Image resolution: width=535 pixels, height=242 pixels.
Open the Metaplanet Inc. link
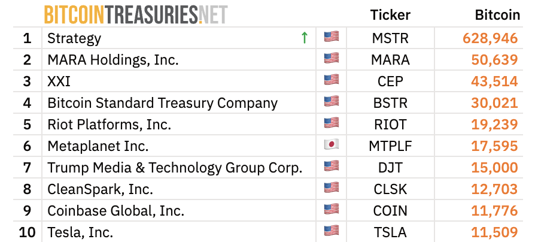[98, 146]
